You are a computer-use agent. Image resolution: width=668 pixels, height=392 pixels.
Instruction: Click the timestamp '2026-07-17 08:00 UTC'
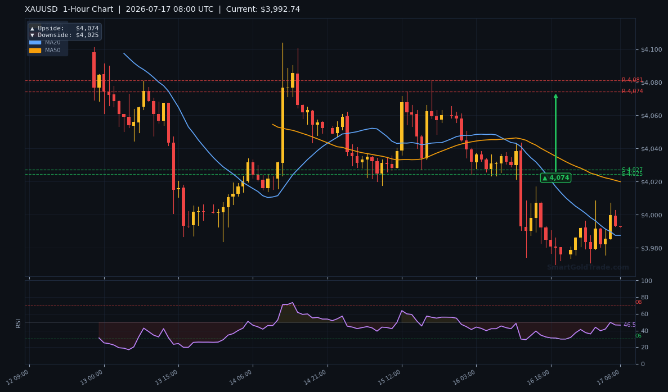pos(169,10)
